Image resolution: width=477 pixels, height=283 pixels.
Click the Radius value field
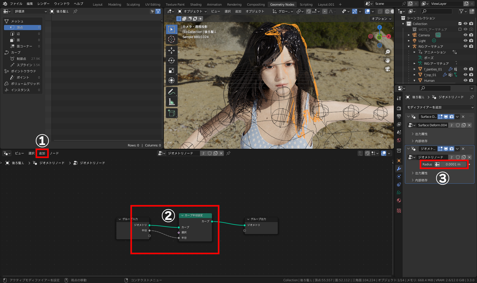click(453, 164)
